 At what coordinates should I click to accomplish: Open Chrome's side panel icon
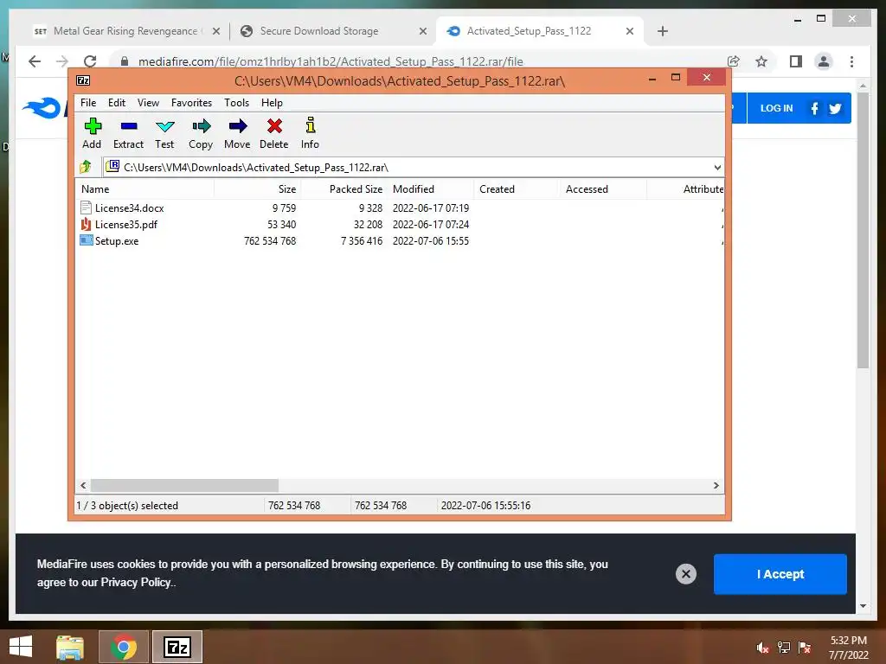[x=796, y=61]
